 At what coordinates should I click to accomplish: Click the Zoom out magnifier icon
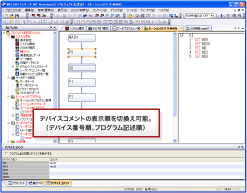(x=239, y=16)
